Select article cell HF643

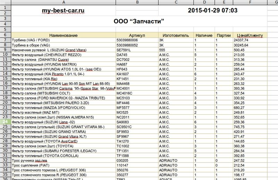[x=137, y=69]
